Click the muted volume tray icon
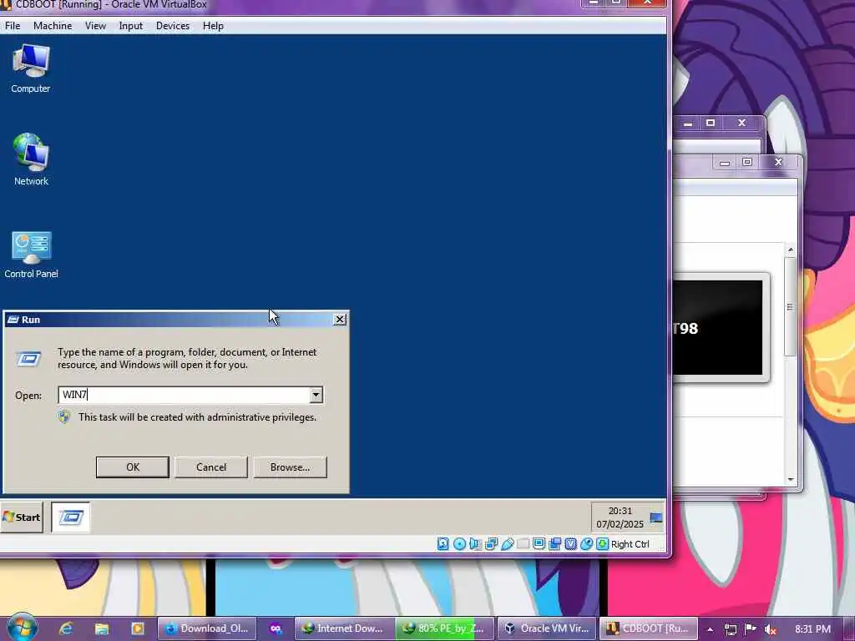Image resolution: width=855 pixels, height=641 pixels. [x=770, y=629]
